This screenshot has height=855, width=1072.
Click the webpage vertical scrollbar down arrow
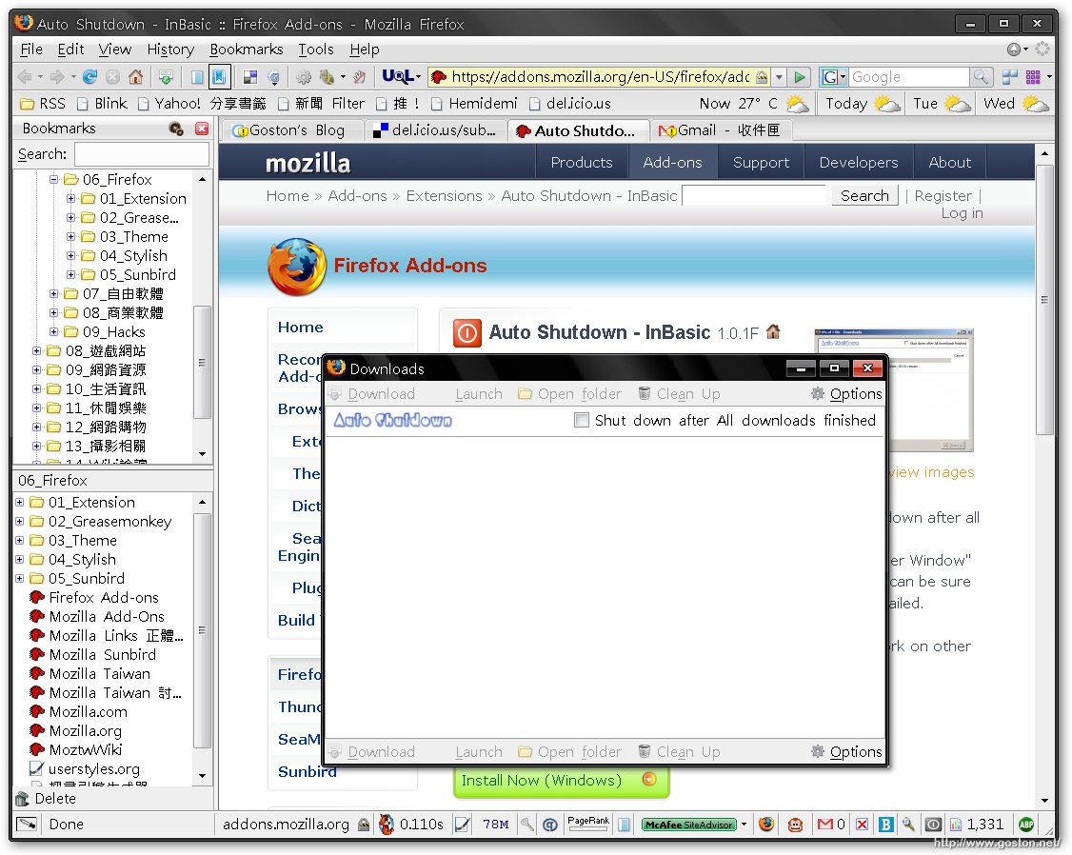tap(1044, 801)
